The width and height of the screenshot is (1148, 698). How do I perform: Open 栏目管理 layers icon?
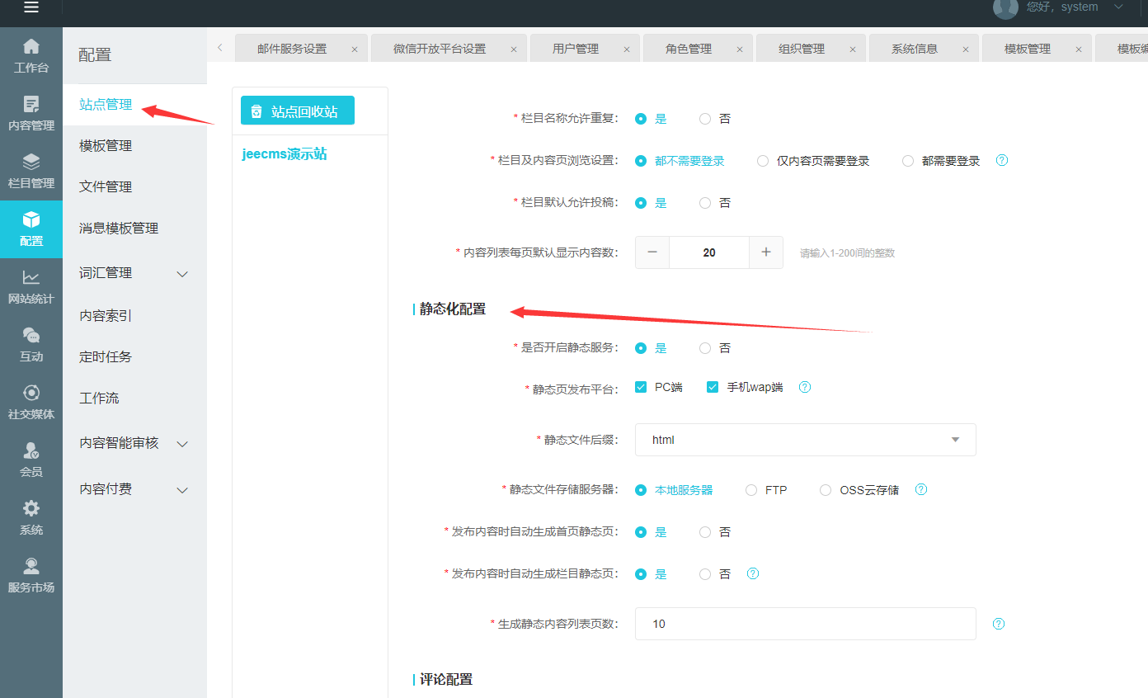(x=31, y=162)
